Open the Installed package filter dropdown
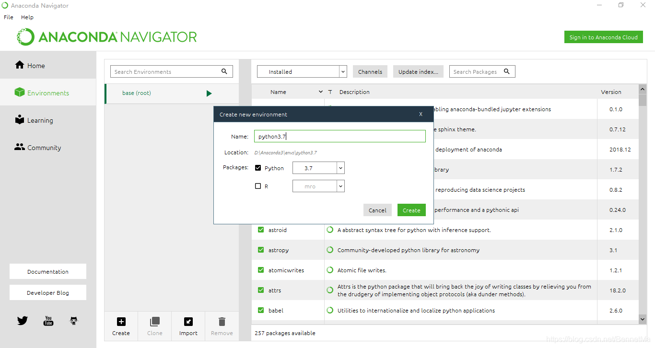This screenshot has height=348, width=655. click(302, 71)
